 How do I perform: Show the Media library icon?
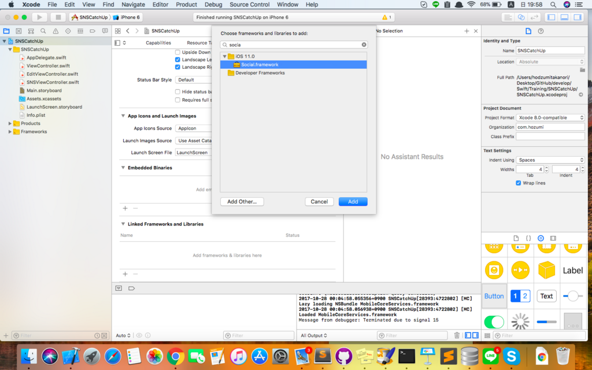click(x=553, y=238)
